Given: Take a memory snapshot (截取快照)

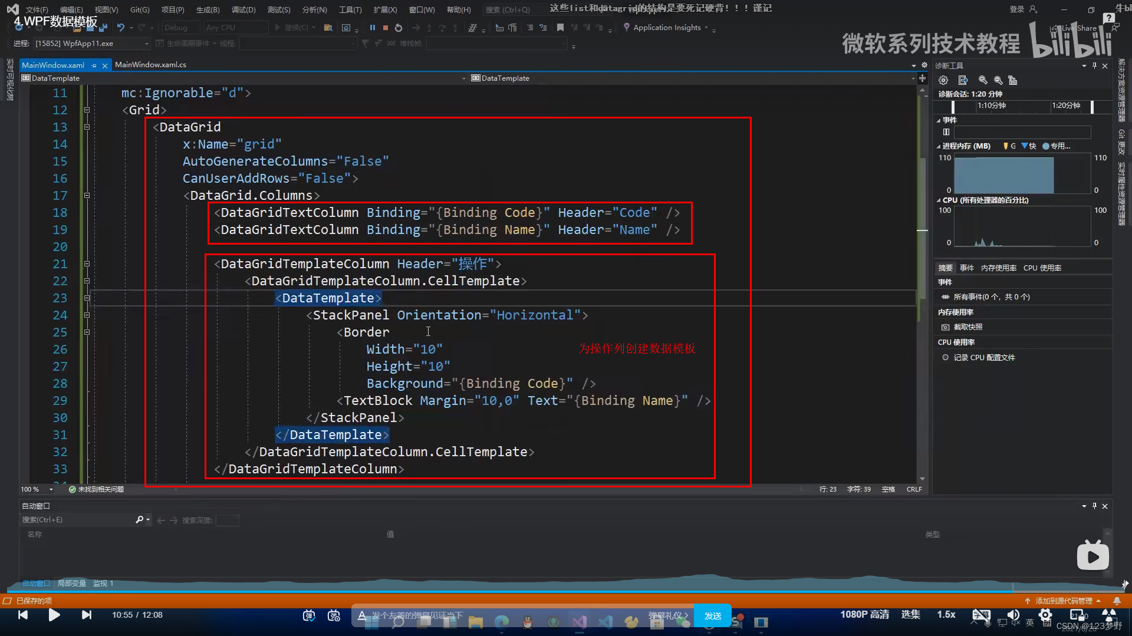Looking at the screenshot, I should 968,327.
